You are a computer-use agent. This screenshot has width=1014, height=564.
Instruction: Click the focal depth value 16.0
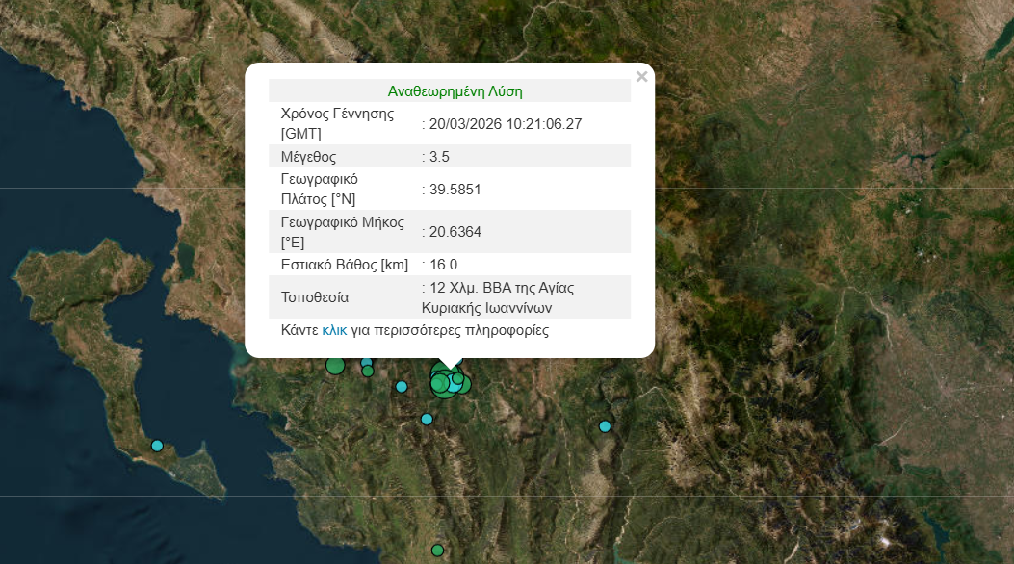pyautogui.click(x=442, y=265)
